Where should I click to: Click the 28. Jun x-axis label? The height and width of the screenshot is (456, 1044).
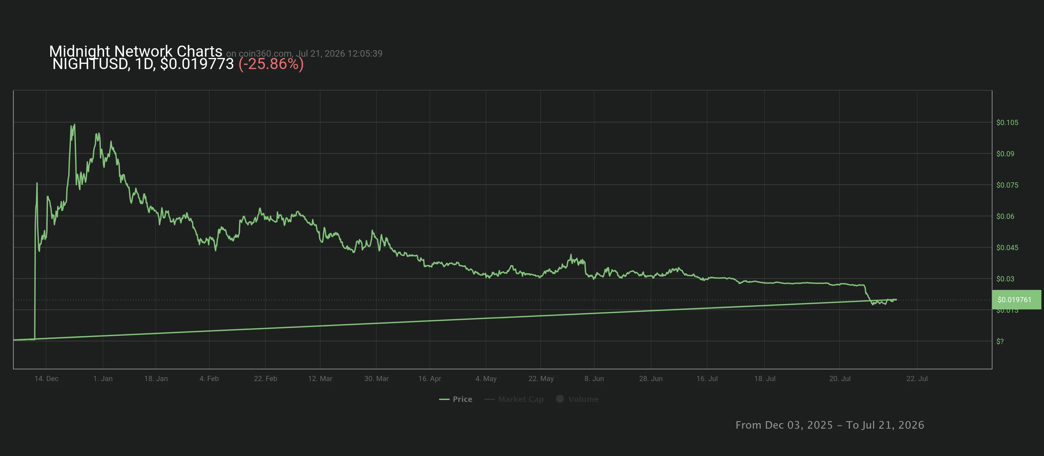coord(651,379)
